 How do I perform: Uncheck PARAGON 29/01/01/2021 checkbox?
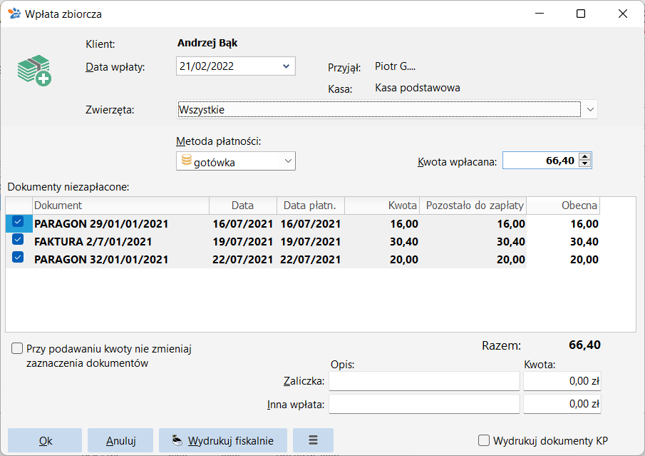click(x=18, y=222)
